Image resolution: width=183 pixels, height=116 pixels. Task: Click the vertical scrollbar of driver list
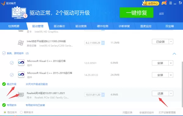(182, 84)
